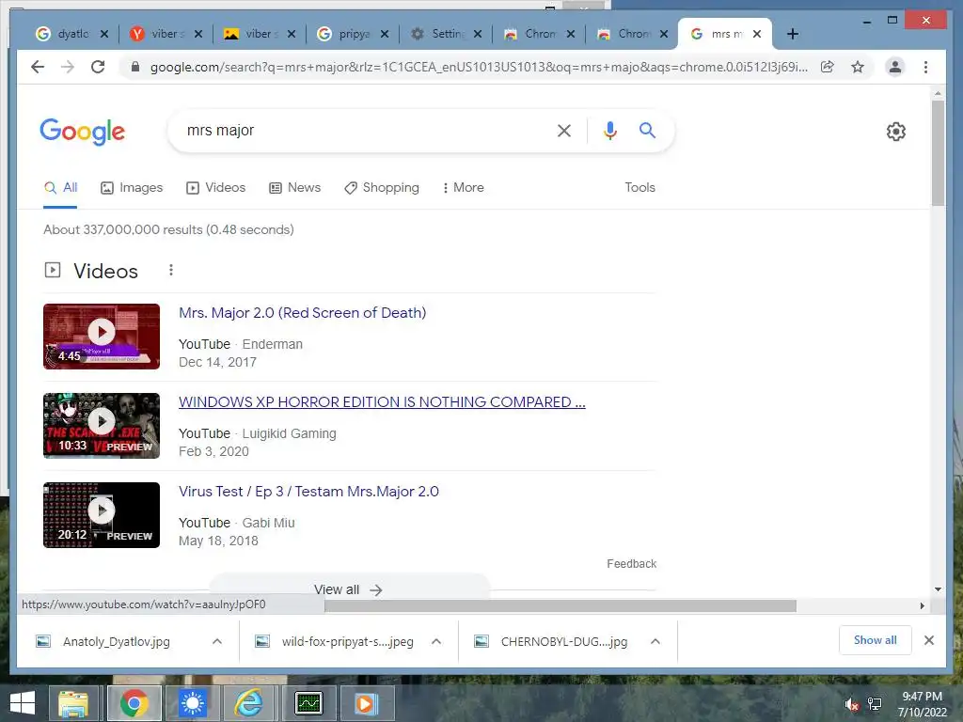Open 'Virus Test / Ep 3' video link
Image resolution: width=963 pixels, height=722 pixels.
(x=308, y=491)
